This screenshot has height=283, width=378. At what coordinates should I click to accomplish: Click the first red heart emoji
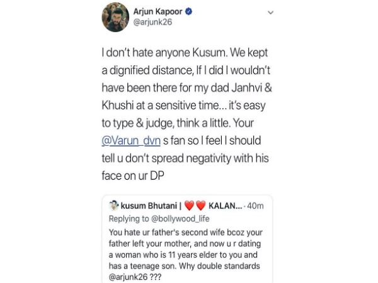click(x=189, y=206)
